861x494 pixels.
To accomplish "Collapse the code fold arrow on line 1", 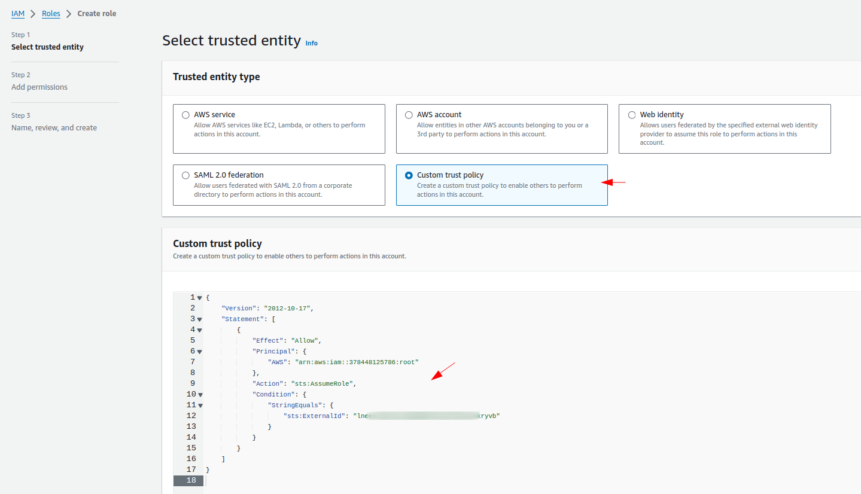I will click(x=200, y=298).
